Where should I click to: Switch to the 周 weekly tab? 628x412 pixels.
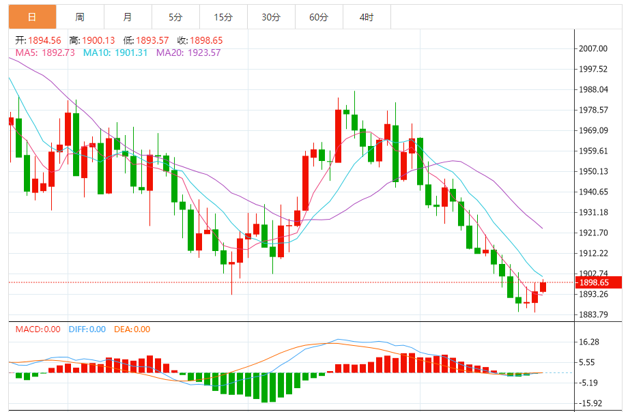(80, 17)
